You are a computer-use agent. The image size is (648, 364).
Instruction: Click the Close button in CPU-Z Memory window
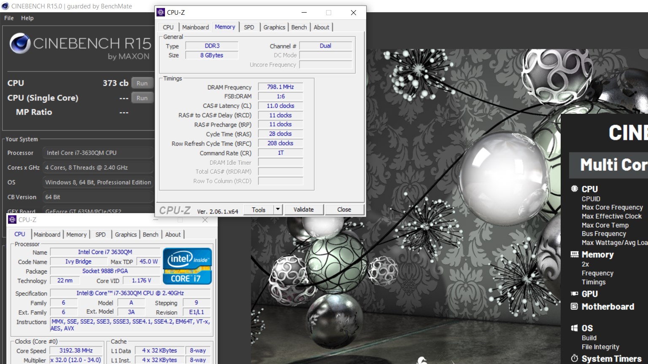pyautogui.click(x=344, y=209)
